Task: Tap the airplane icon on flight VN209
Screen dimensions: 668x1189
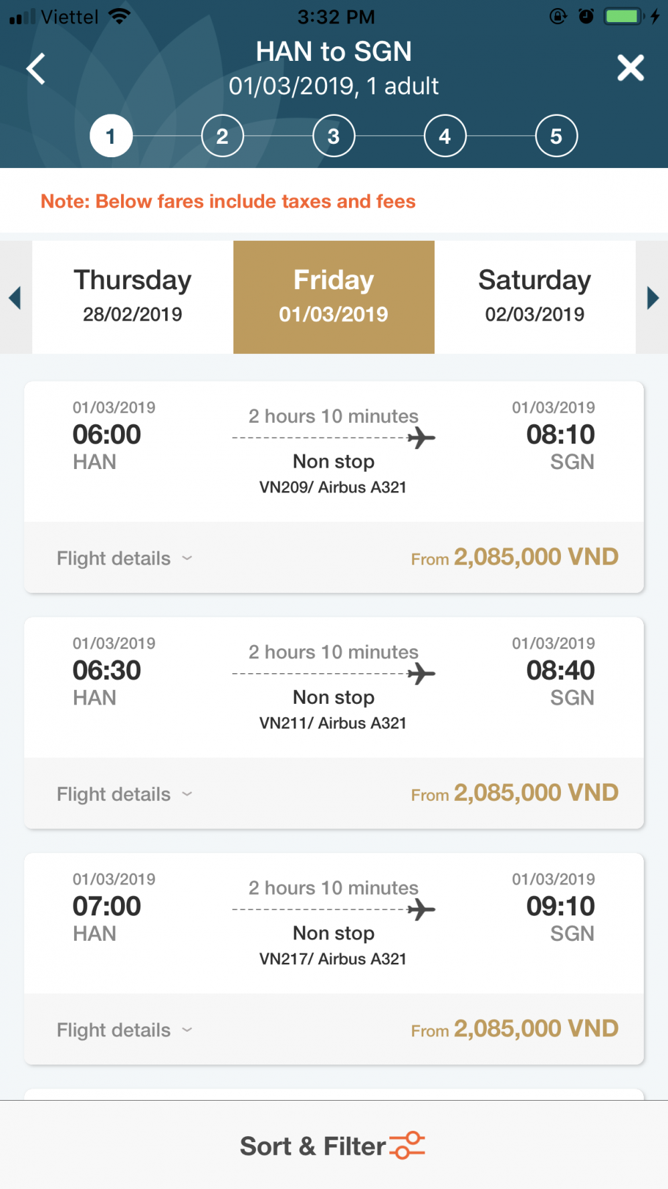Action: coord(421,438)
